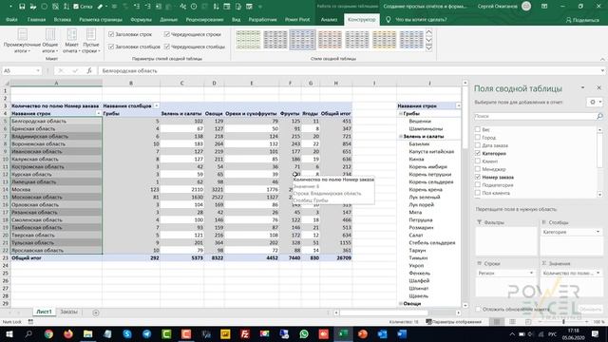Open Skype from the taskbar

pyautogui.click(x=127, y=333)
